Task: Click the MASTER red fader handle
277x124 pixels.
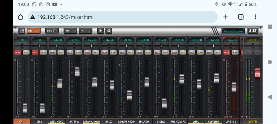Action: click(x=258, y=73)
